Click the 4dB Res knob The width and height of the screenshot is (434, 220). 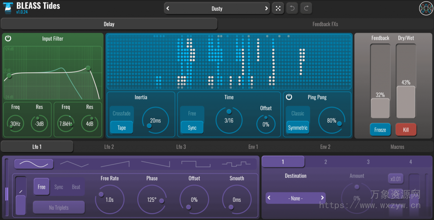point(89,124)
